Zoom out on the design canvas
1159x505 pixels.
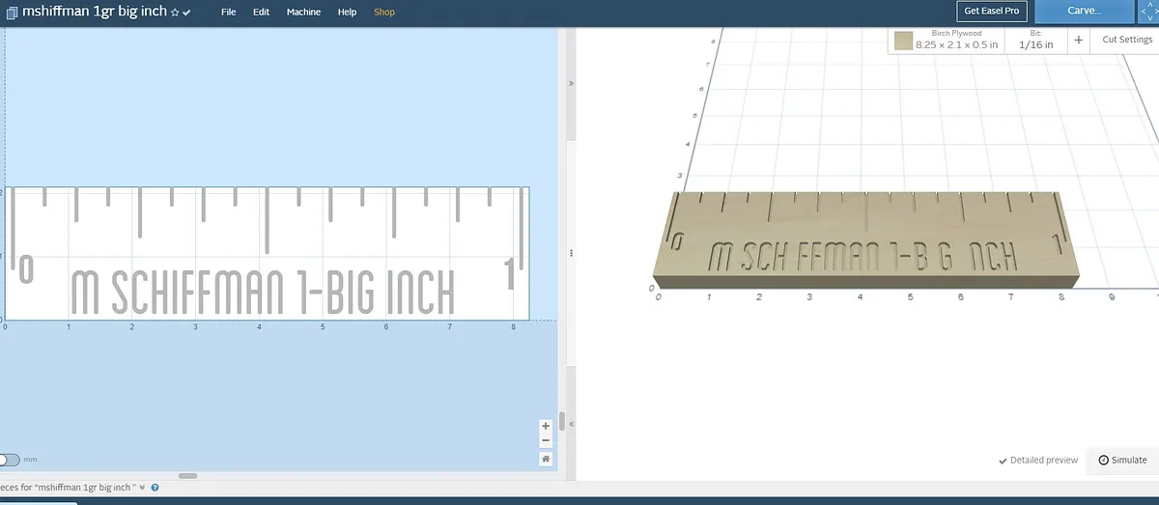[x=546, y=440]
